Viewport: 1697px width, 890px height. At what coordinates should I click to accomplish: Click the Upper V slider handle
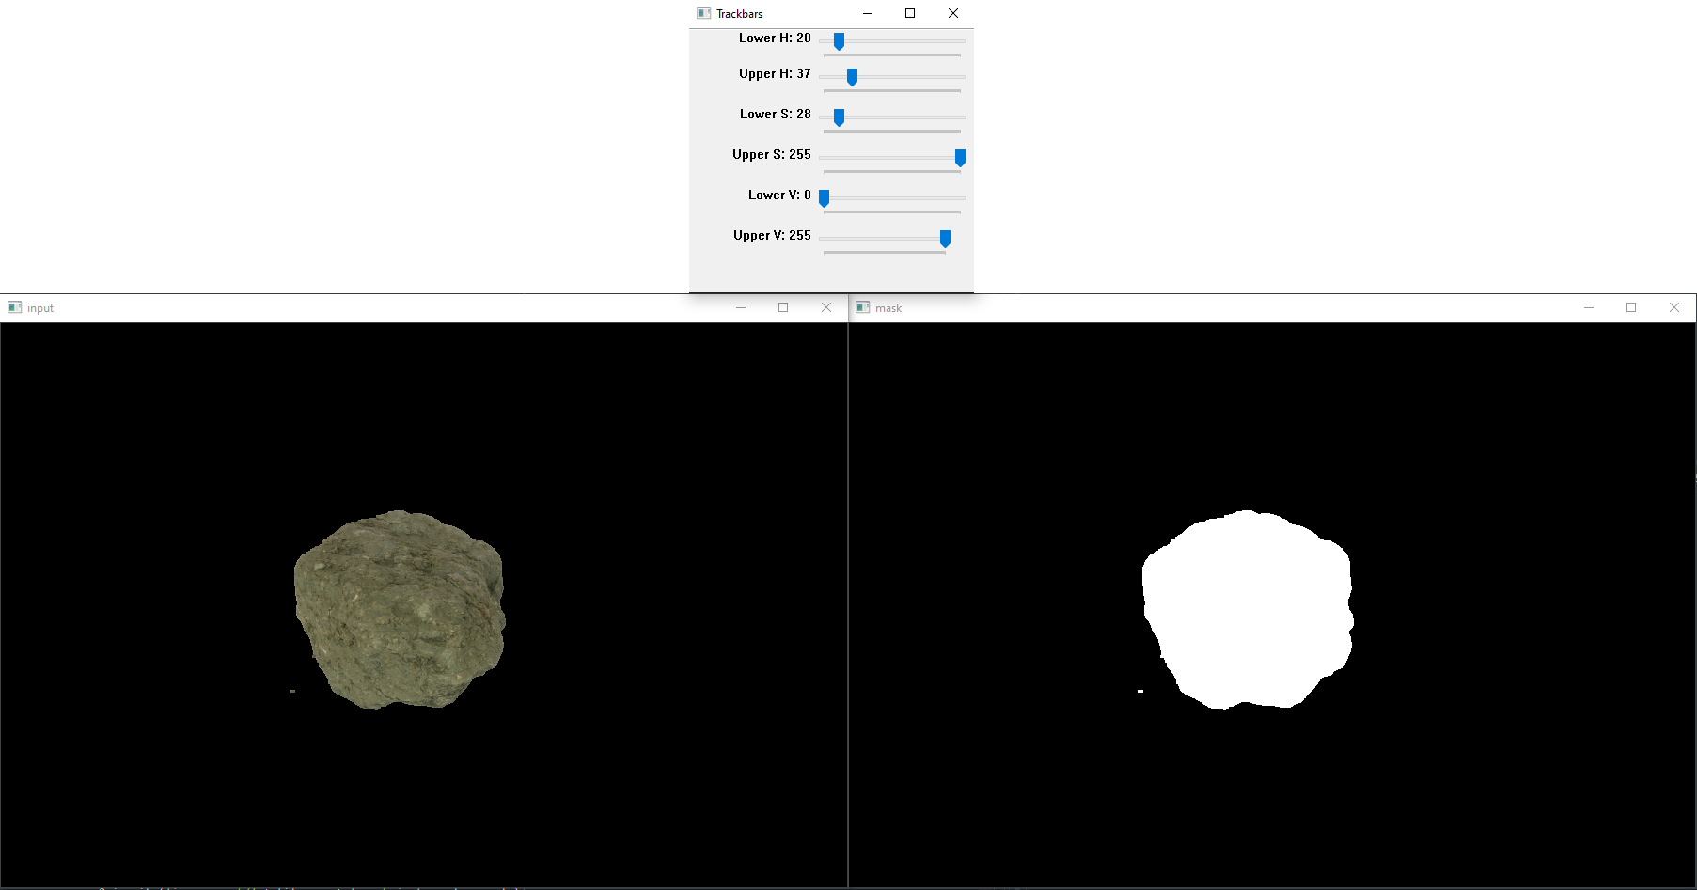945,239
